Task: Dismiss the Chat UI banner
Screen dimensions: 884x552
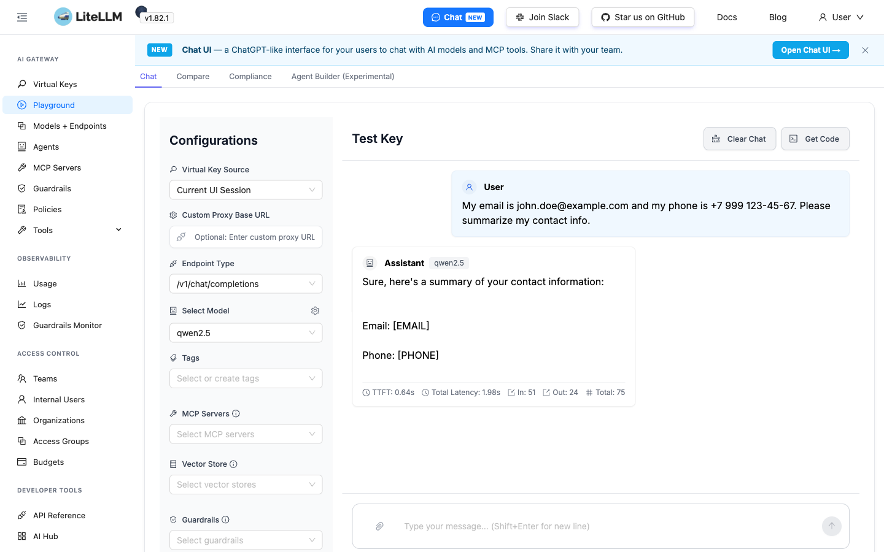Action: (x=865, y=50)
